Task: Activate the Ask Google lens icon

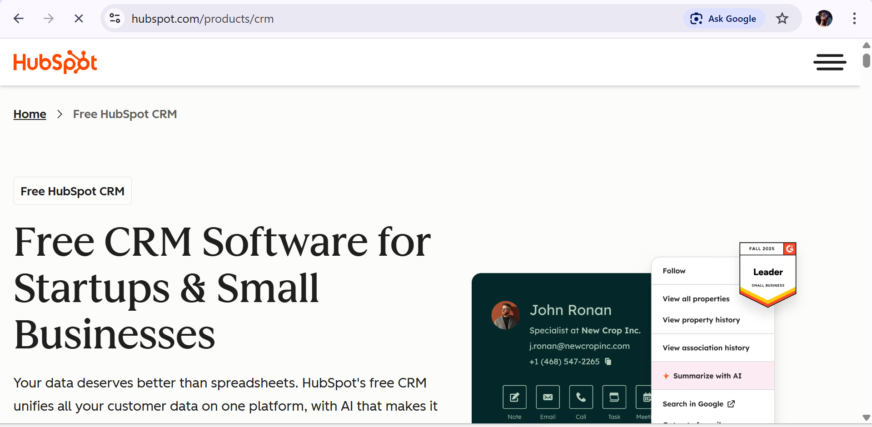Action: point(697,19)
